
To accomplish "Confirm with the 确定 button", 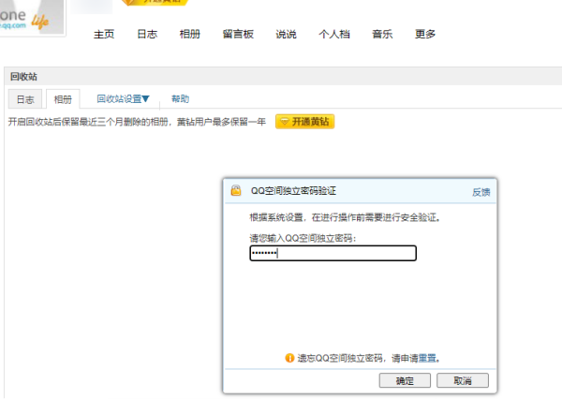I will click(405, 380).
